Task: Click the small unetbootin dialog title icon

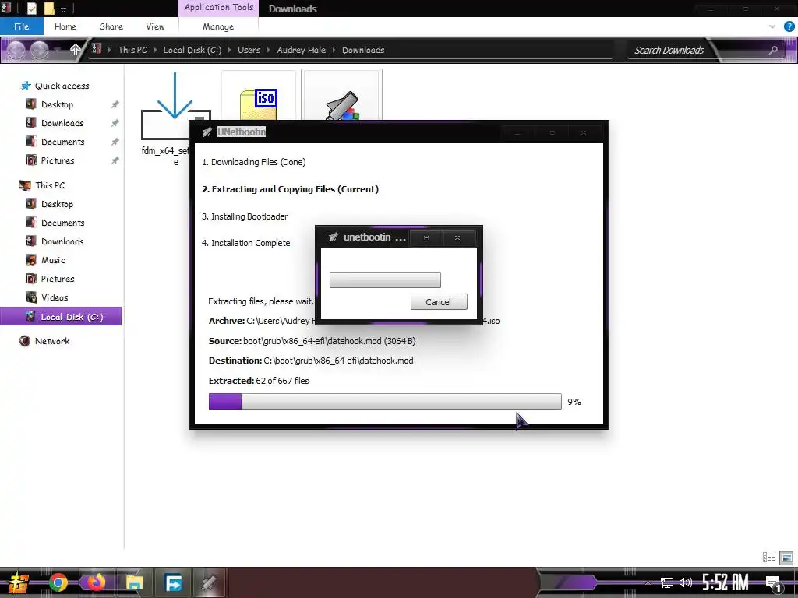Action: click(x=333, y=237)
